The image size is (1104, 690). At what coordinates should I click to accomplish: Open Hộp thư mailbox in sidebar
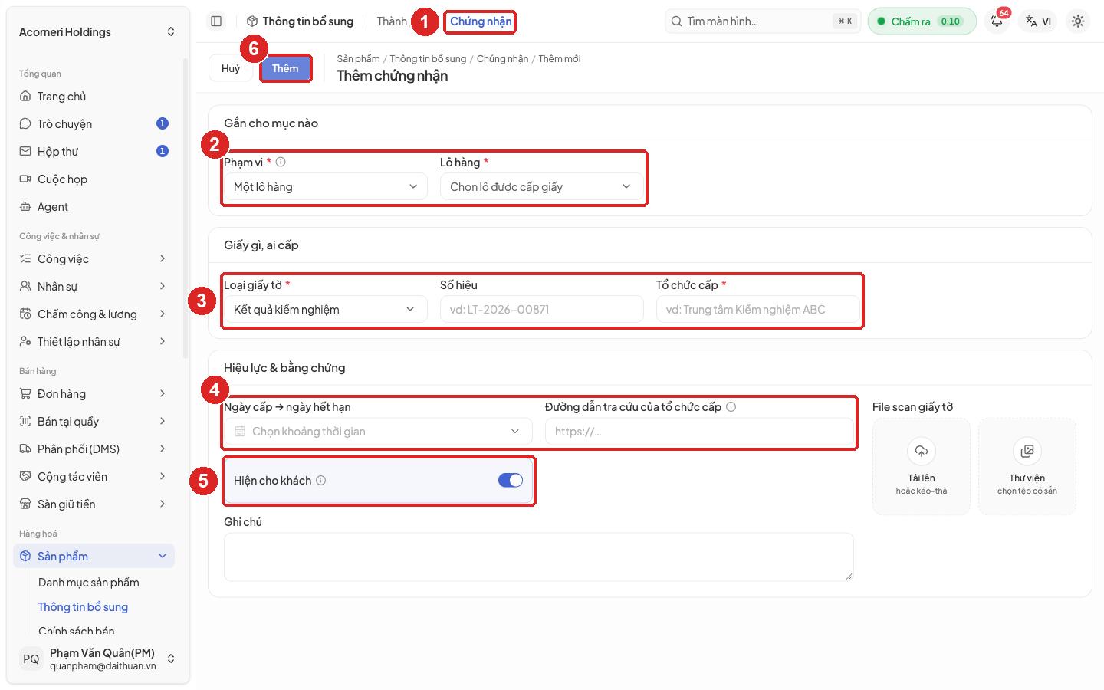coord(94,152)
